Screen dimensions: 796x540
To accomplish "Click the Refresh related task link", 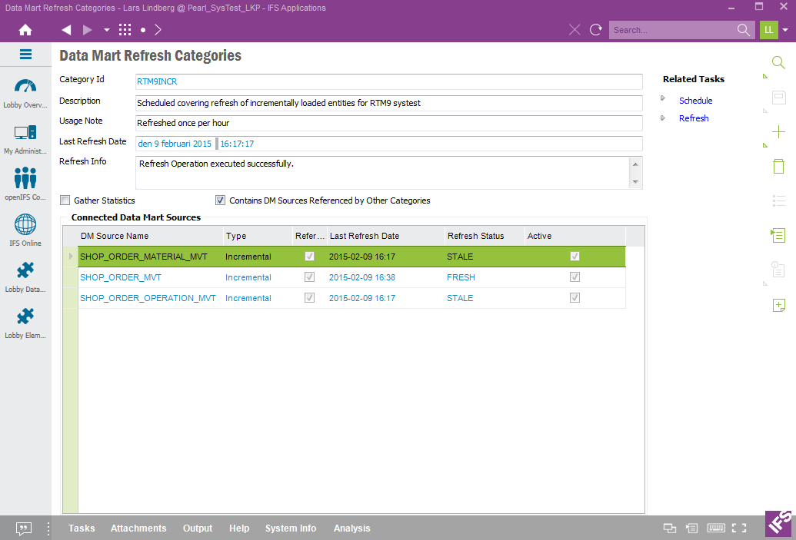I will [x=694, y=118].
